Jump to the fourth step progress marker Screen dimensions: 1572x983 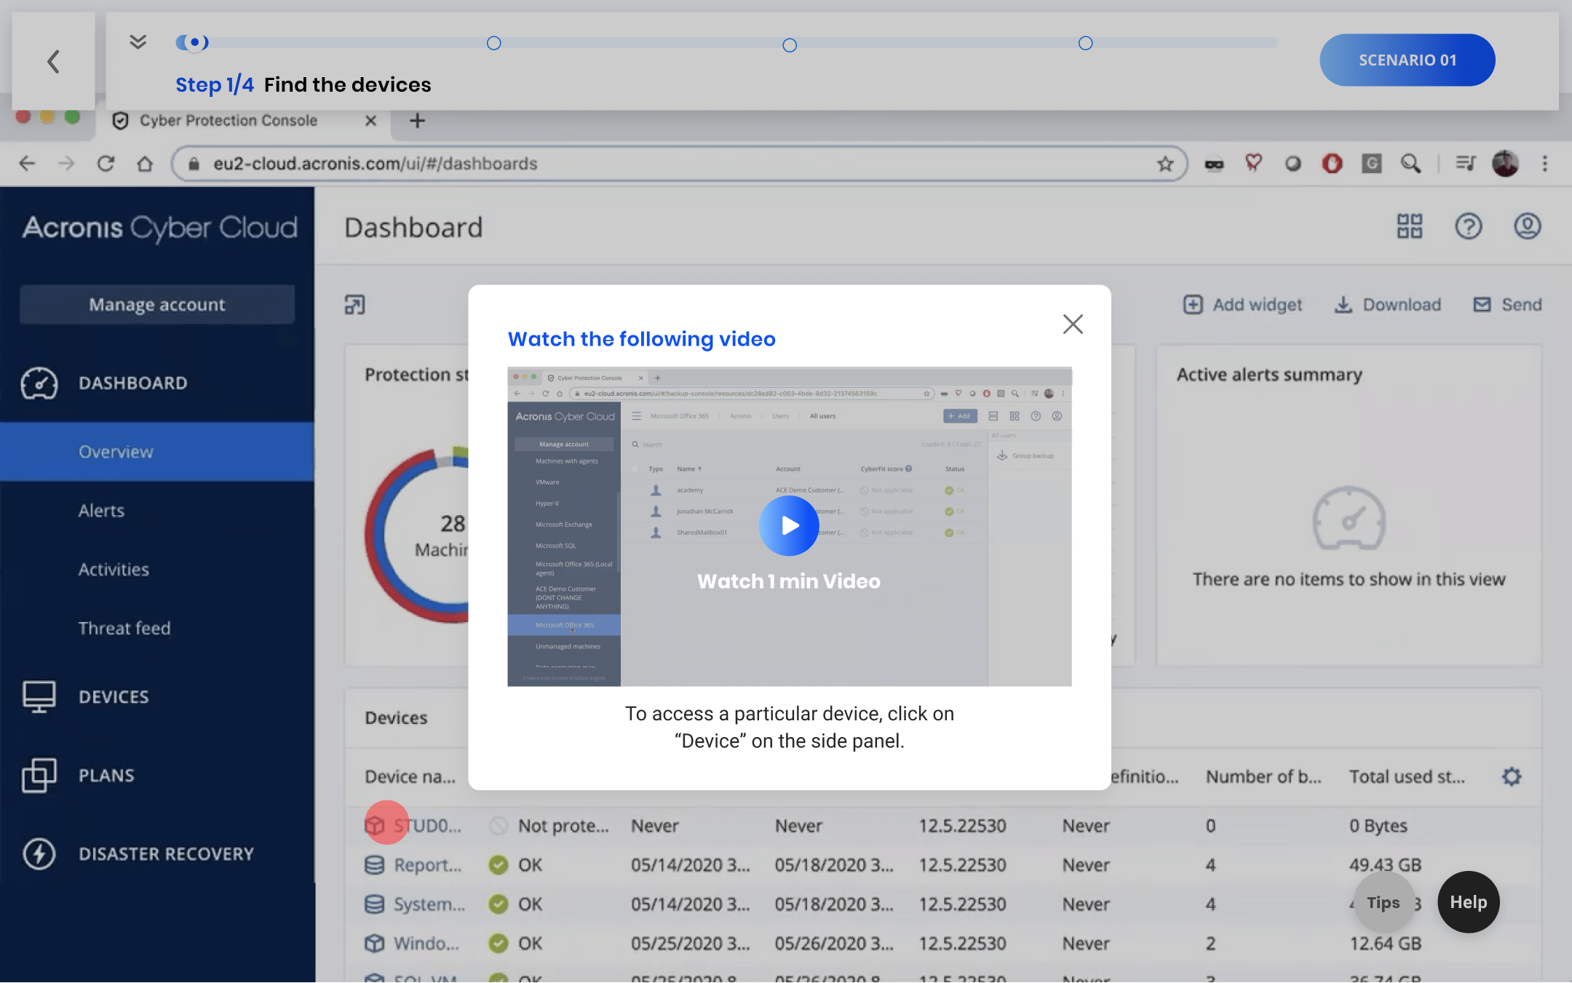[1085, 44]
